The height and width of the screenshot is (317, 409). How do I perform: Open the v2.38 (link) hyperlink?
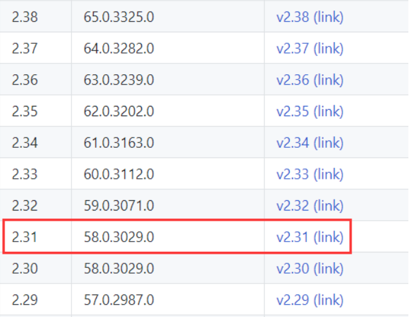[x=310, y=17]
